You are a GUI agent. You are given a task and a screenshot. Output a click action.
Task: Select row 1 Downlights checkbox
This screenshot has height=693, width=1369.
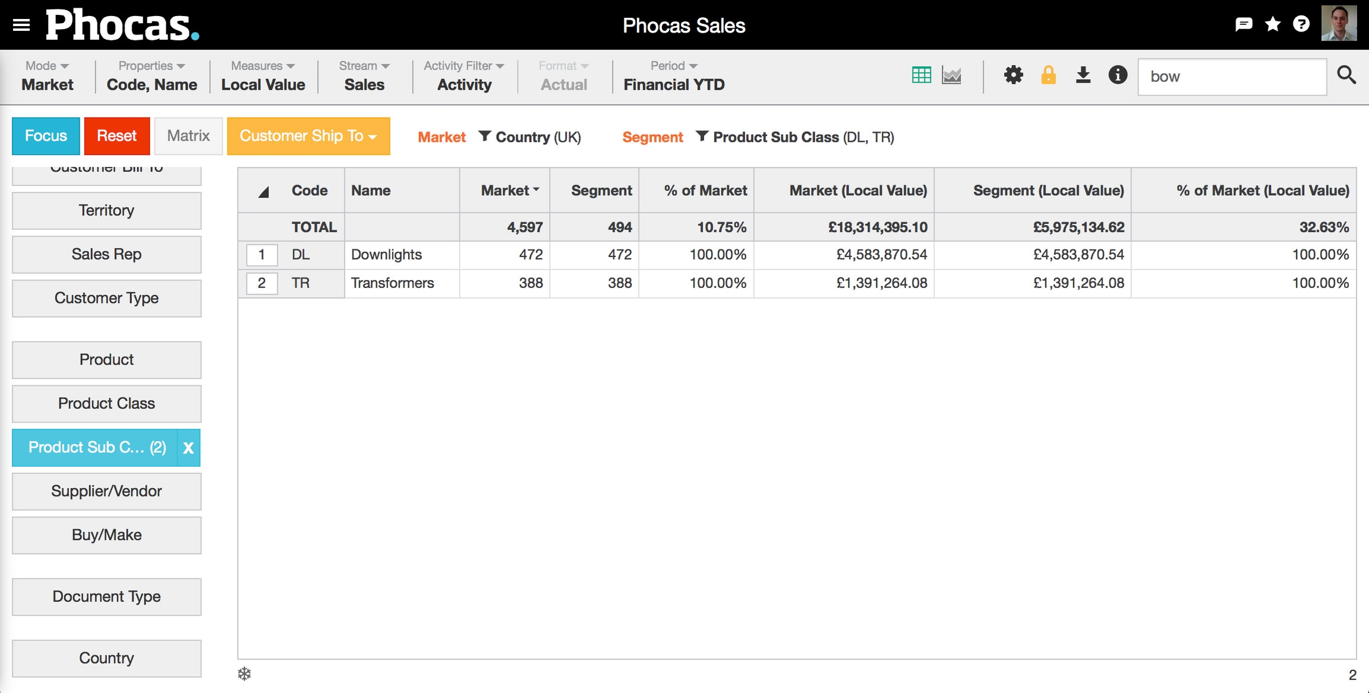(x=261, y=255)
